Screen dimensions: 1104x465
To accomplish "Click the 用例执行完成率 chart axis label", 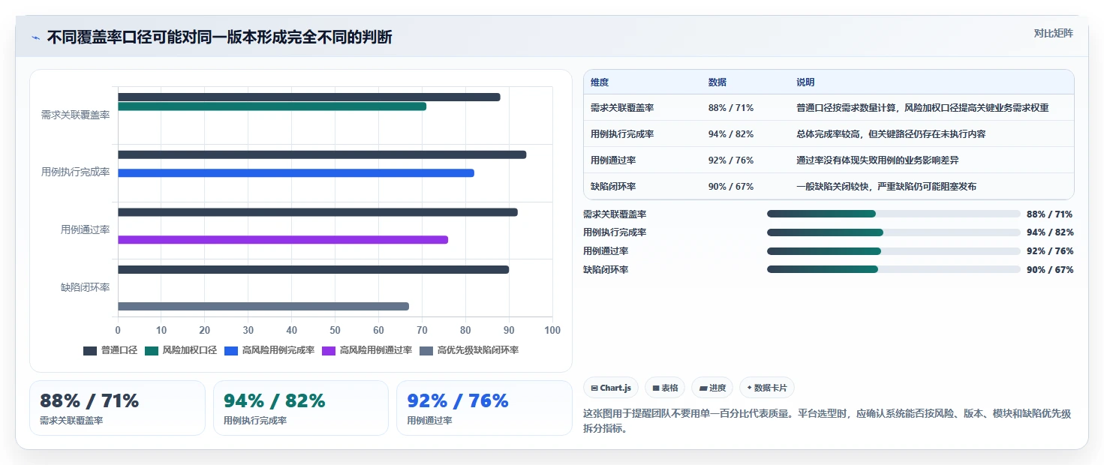I will click(x=75, y=172).
